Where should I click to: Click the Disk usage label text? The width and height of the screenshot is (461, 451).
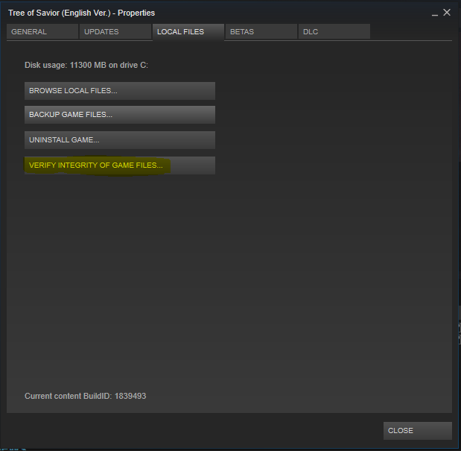(45, 66)
